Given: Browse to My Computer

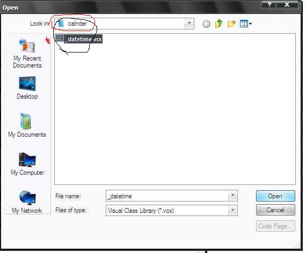Looking at the screenshot, I should pyautogui.click(x=27, y=163).
